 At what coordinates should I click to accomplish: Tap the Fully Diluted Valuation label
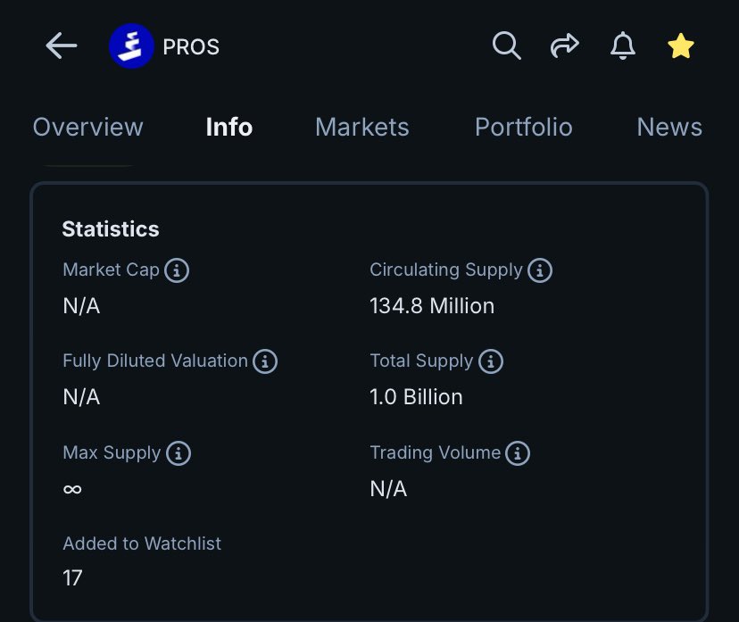(x=155, y=361)
